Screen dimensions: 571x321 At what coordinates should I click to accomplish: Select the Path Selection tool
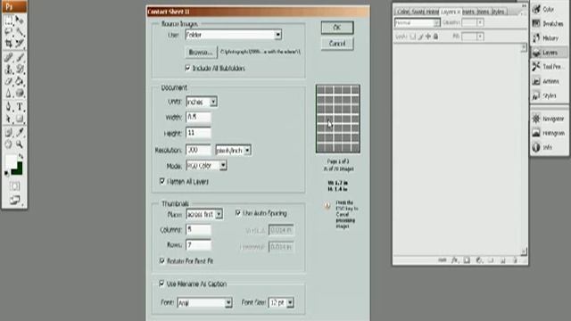tap(9, 119)
